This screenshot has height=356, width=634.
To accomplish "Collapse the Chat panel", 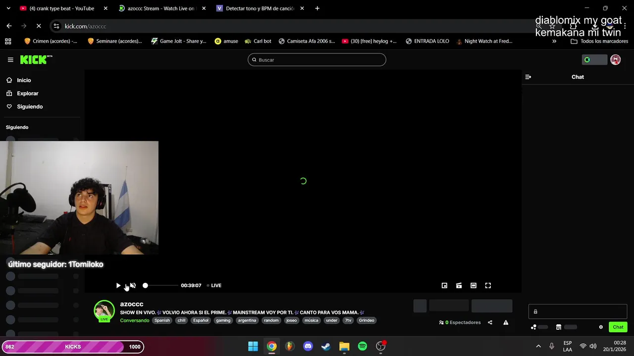I will [528, 77].
